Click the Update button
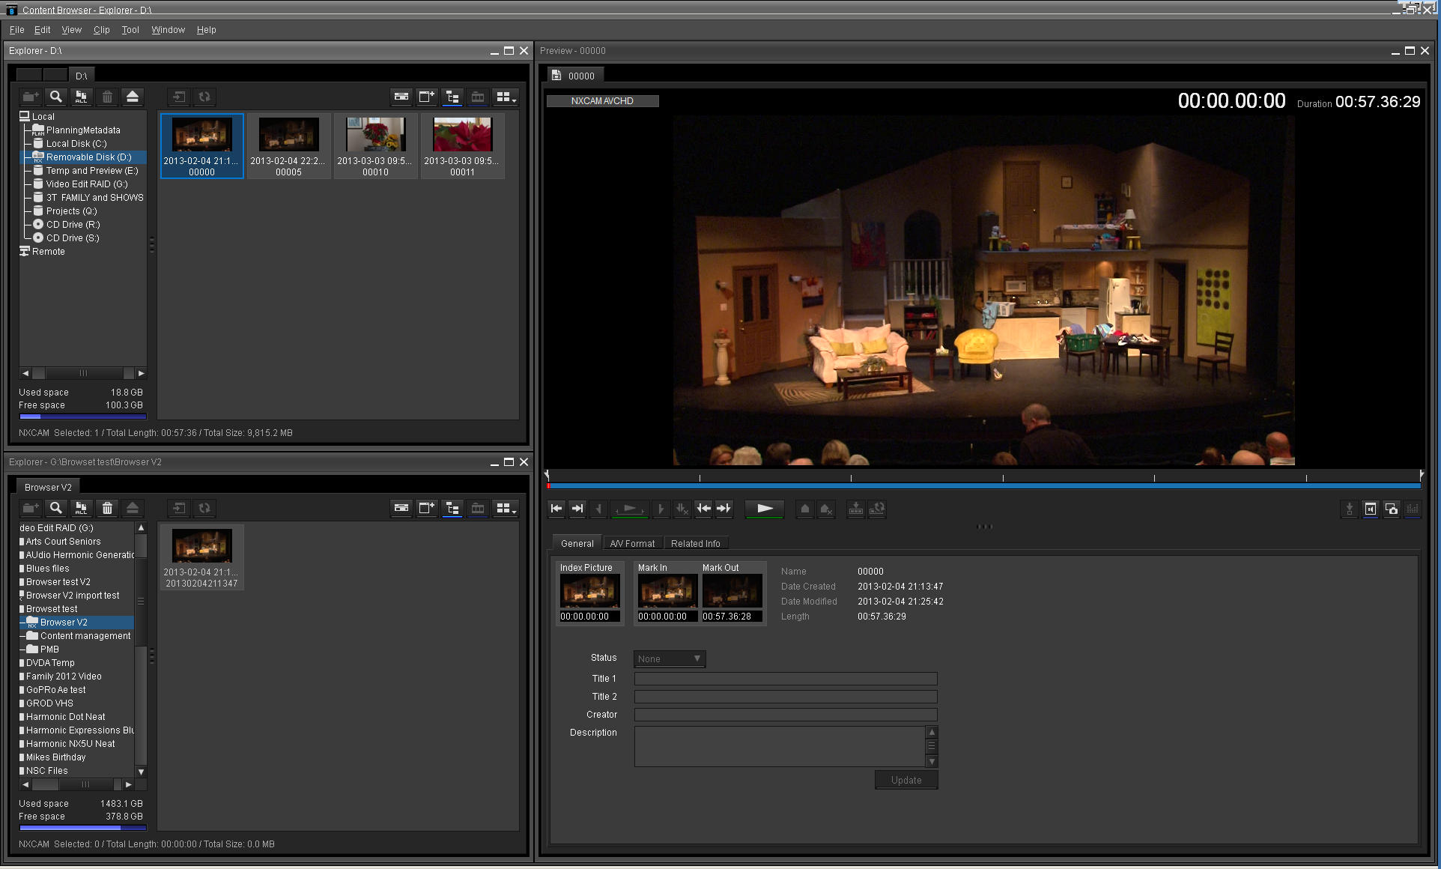The width and height of the screenshot is (1441, 869). click(905, 780)
